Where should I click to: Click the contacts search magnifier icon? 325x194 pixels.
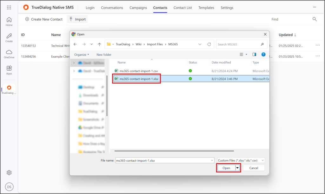pos(315,19)
